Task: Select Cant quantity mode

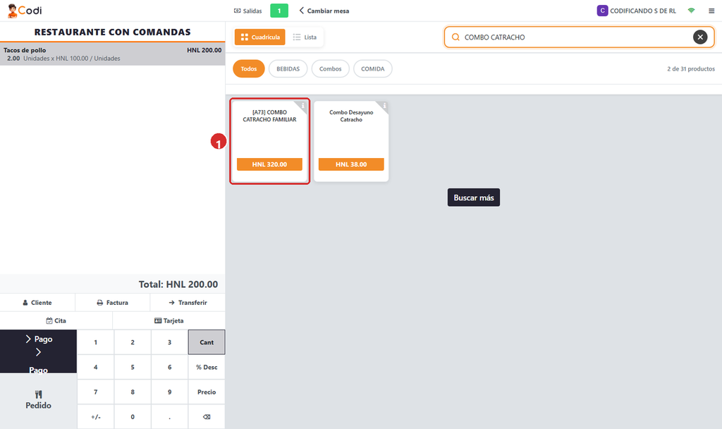Action: tap(207, 342)
